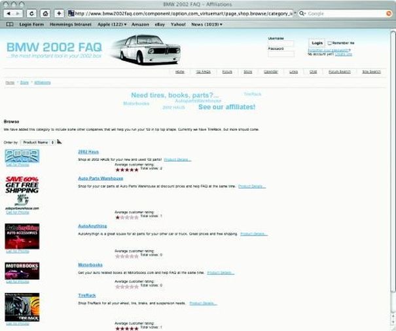Image resolution: width=396 pixels, height=331 pixels.
Task: Expand the Apple (122) bookmarks folder
Action: pyautogui.click(x=112, y=24)
